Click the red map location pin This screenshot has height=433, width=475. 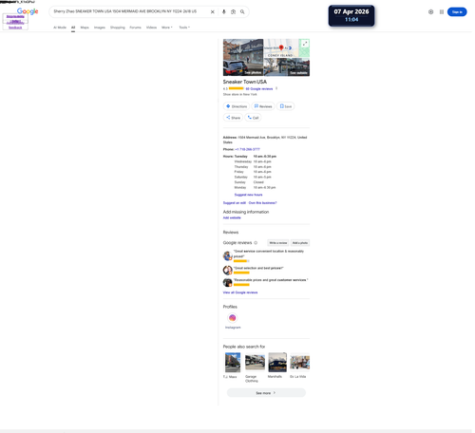[x=281, y=47]
